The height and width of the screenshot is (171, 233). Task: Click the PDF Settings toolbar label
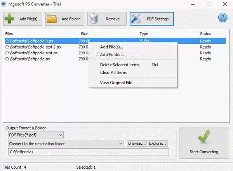(158, 19)
